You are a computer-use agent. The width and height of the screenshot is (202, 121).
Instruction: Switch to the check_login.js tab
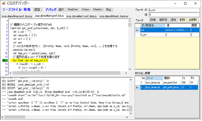coord(114,16)
